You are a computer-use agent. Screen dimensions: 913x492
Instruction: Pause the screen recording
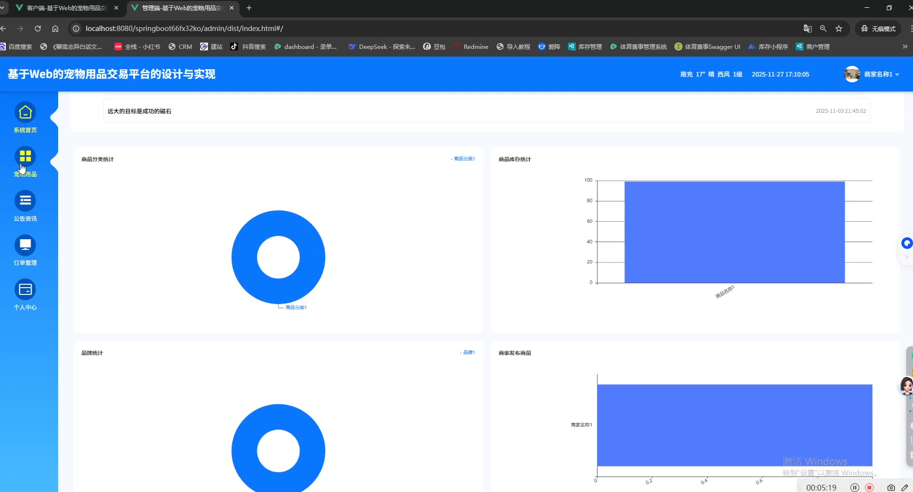point(855,488)
